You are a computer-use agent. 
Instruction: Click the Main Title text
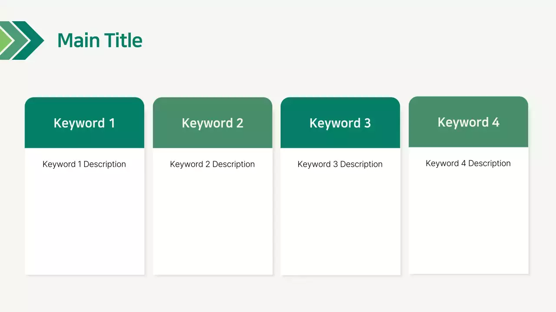click(x=99, y=41)
